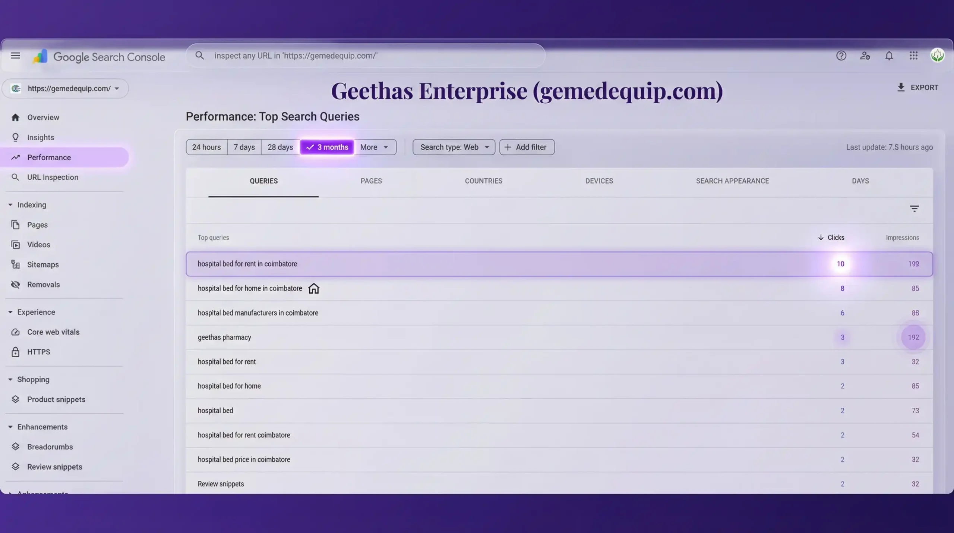Open the Performance section with chart icon
954x533 pixels.
(x=49, y=157)
